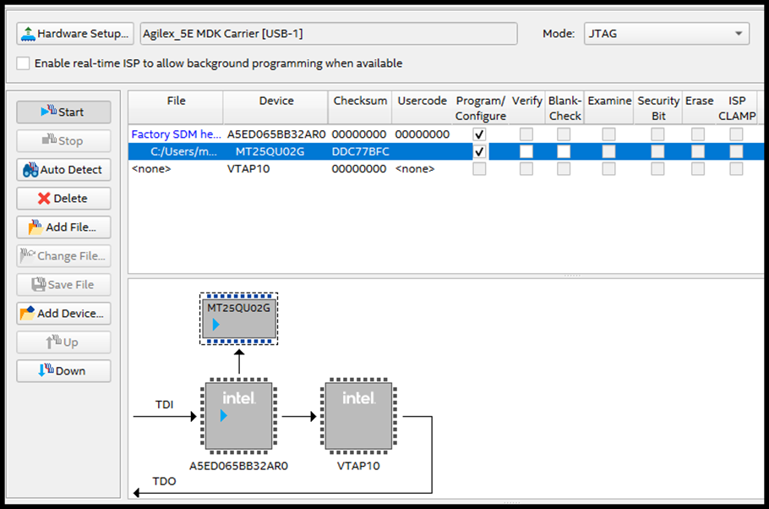Select the A5ED065BB32AR0 Intel chip graphic
This screenshot has width=769, height=509.
(x=238, y=416)
